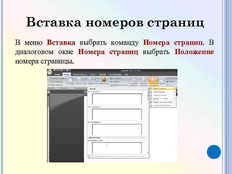Insert a Титульная страница cover page
The width and height of the screenshot is (232, 174).
[x=57, y=78]
